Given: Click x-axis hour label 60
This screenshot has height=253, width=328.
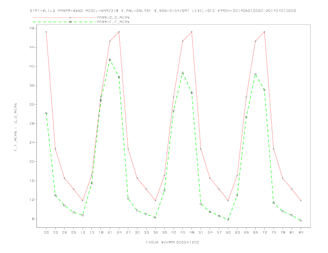Looking at the screenshot, I should tap(228, 232).
